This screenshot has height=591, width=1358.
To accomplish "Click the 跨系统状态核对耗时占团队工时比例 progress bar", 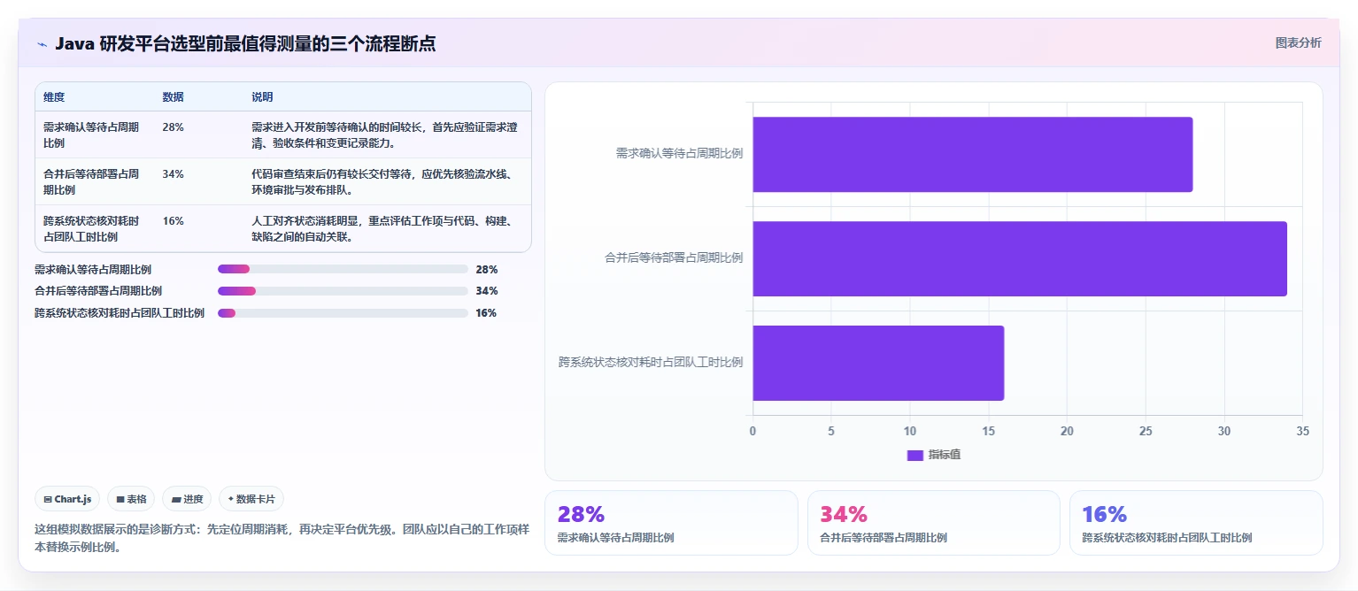I will point(343,313).
